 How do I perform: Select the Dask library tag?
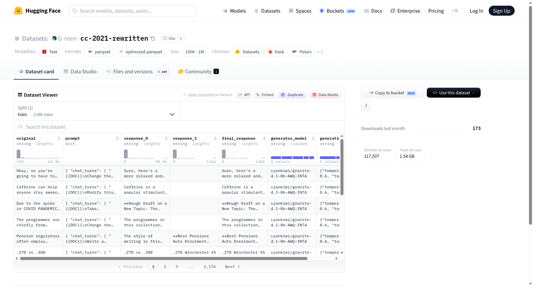point(276,52)
